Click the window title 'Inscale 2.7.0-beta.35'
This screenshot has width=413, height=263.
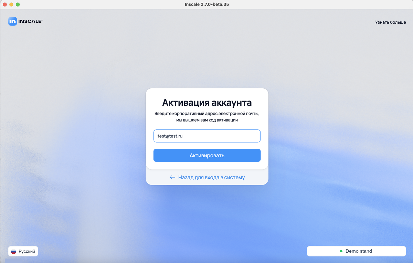pos(207,4)
